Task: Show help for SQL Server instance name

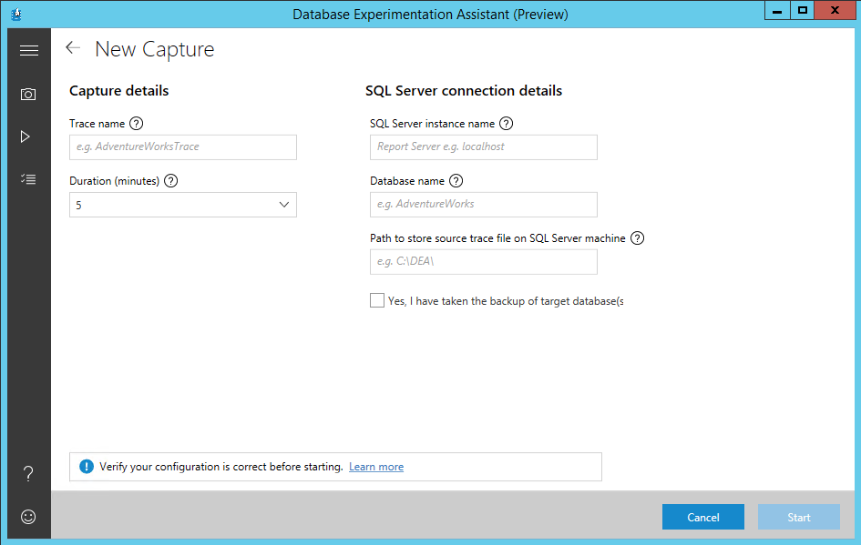Action: [x=507, y=124]
